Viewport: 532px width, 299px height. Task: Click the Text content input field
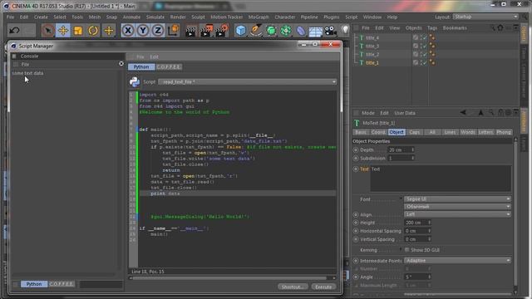441,179
